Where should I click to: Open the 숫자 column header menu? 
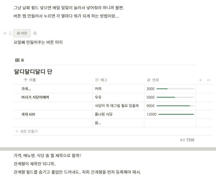point(170,80)
